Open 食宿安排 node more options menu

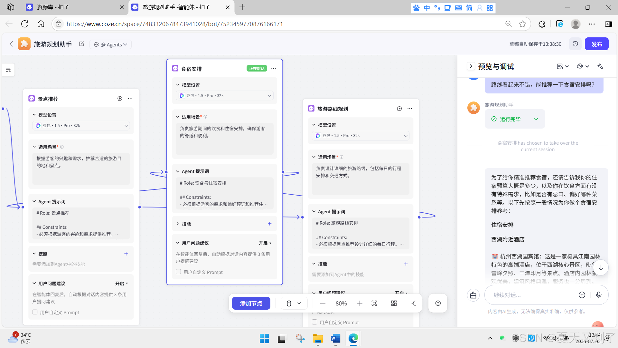[x=274, y=68]
